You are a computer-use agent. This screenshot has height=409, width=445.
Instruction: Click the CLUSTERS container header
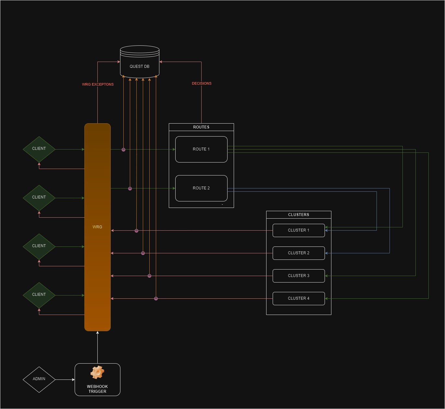click(299, 215)
